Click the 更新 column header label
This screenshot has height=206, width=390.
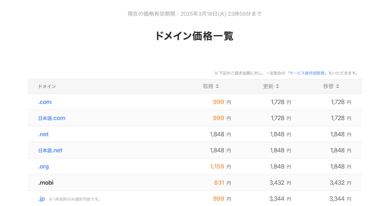269,86
